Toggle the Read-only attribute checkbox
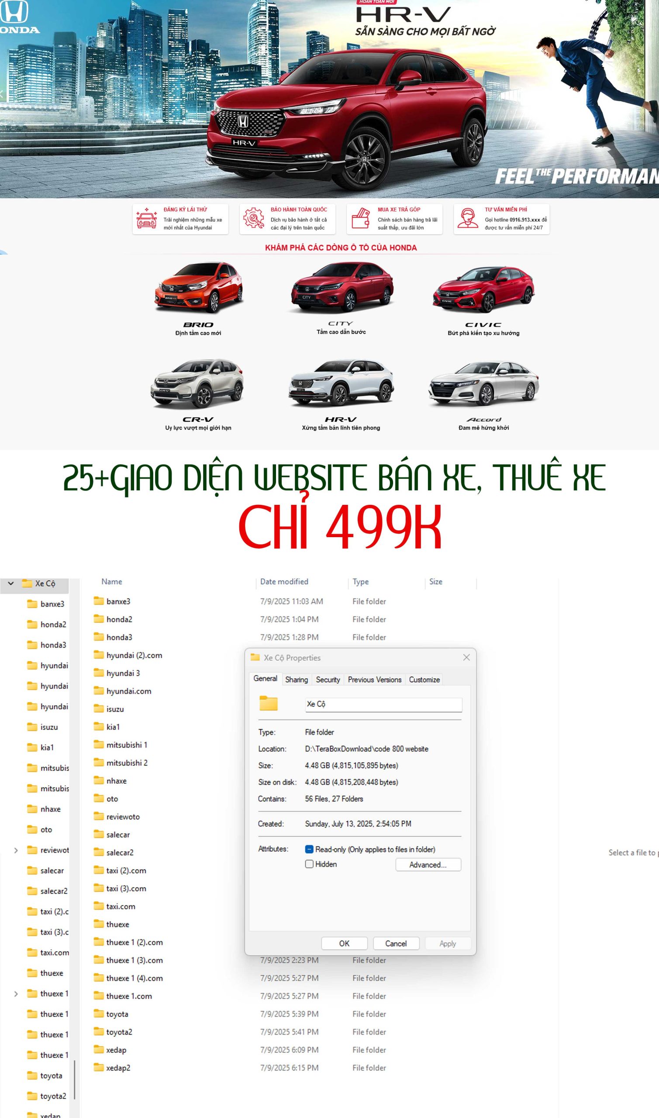Image resolution: width=659 pixels, height=1118 pixels. click(x=310, y=849)
